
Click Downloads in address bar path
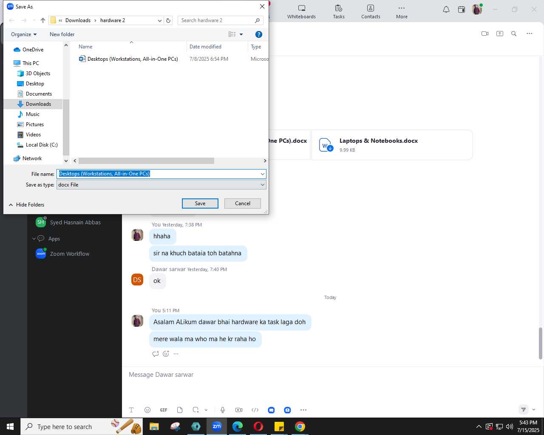click(78, 20)
